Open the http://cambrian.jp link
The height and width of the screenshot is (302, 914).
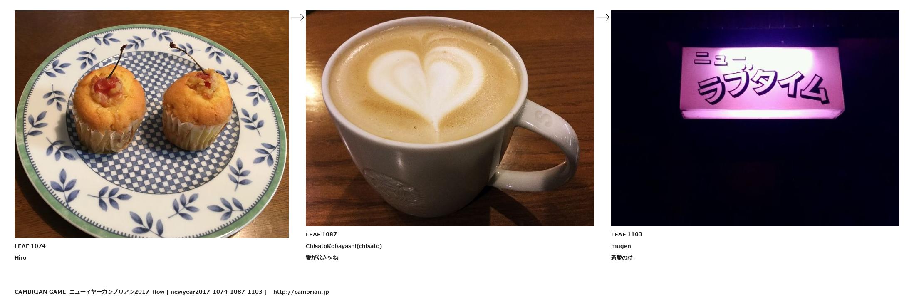pos(301,292)
